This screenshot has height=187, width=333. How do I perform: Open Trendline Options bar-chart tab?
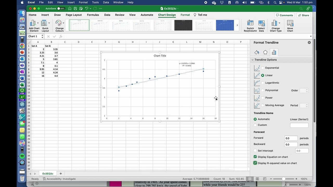[x=274, y=52]
